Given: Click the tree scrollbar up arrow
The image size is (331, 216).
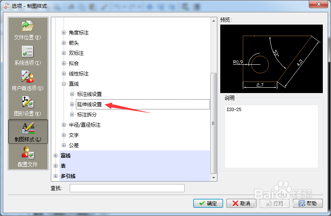Looking at the screenshot, I should (x=214, y=21).
